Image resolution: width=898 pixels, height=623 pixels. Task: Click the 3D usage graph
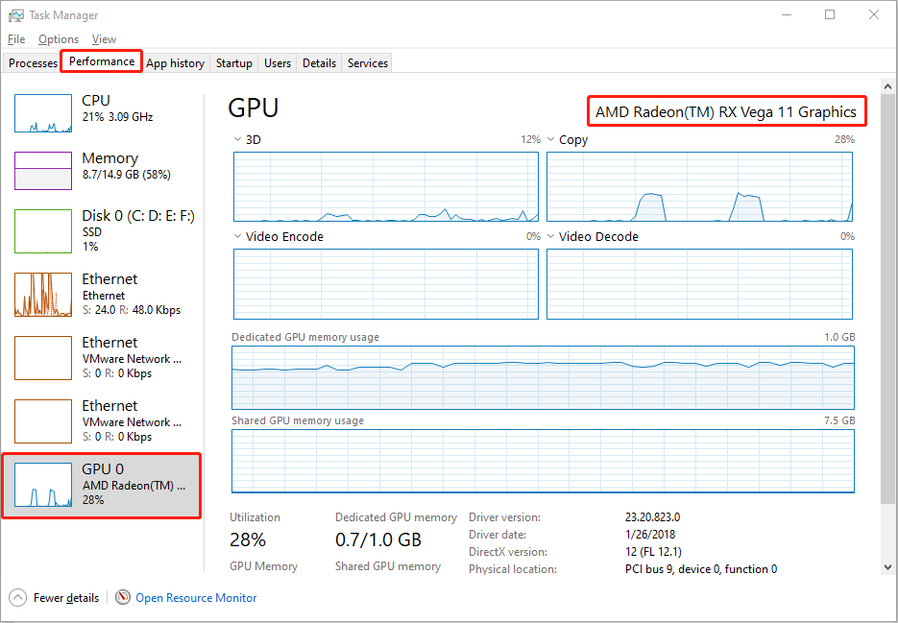click(x=386, y=186)
